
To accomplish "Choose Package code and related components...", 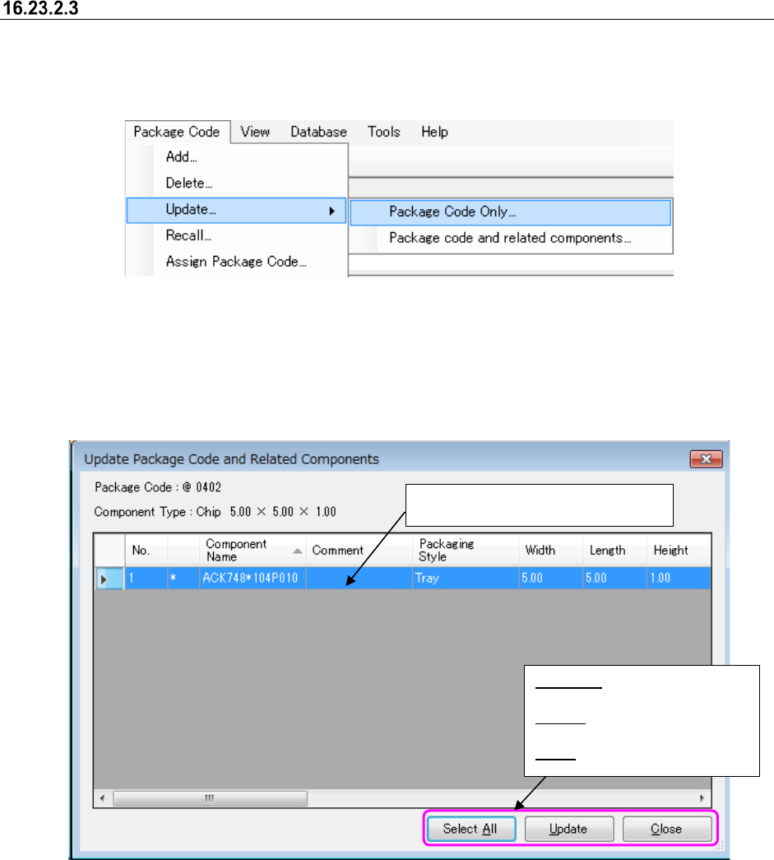I will point(510,238).
